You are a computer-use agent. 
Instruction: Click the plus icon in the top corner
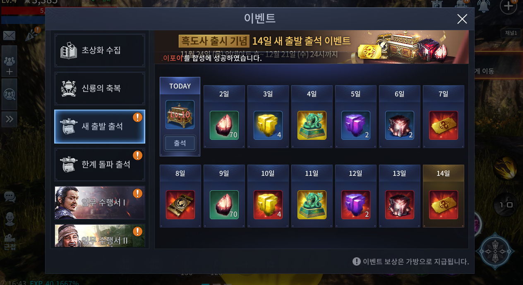click(509, 6)
